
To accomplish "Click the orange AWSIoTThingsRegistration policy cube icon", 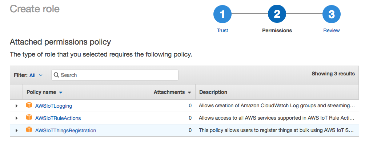I will pos(29,130).
